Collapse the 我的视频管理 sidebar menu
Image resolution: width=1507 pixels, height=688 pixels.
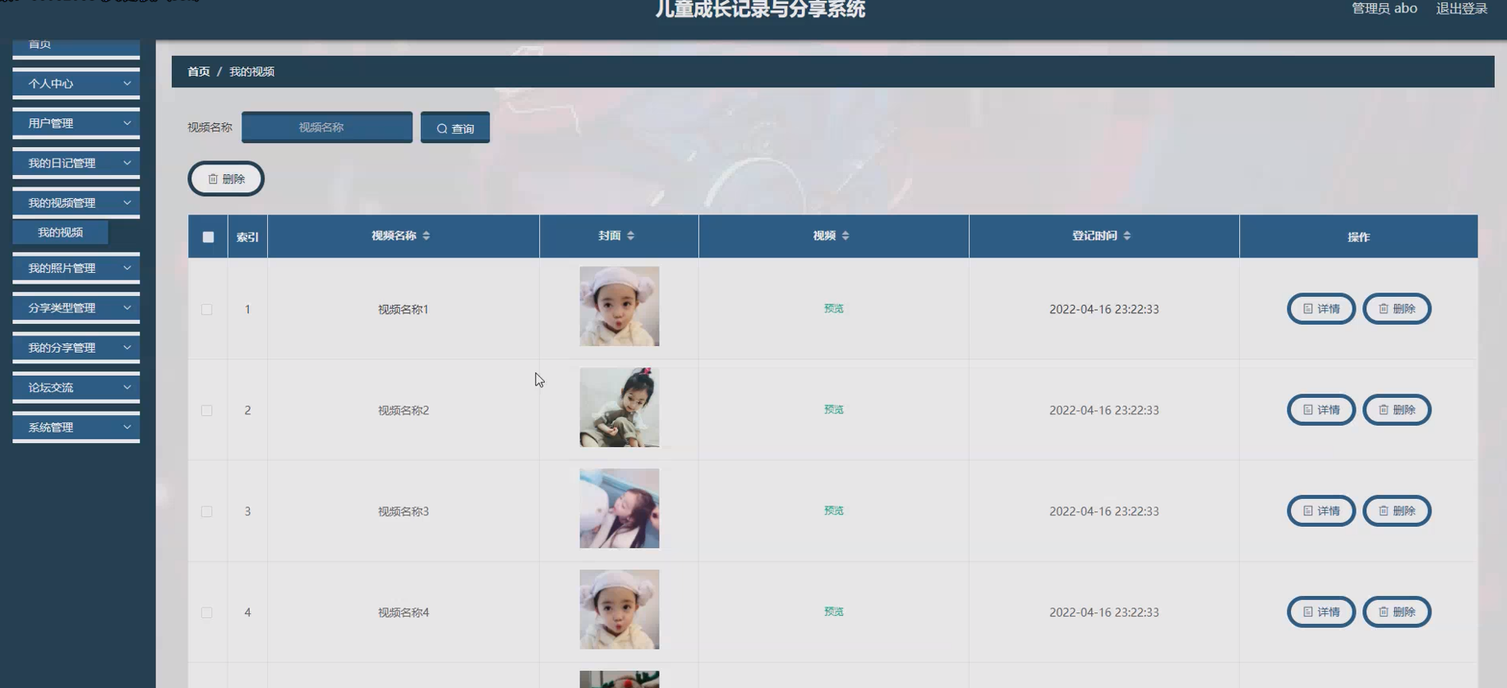(x=76, y=203)
